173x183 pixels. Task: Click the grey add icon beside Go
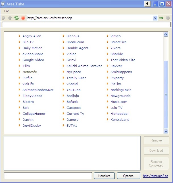(168, 18)
